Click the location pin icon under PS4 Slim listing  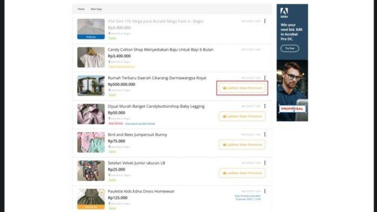click(110, 33)
